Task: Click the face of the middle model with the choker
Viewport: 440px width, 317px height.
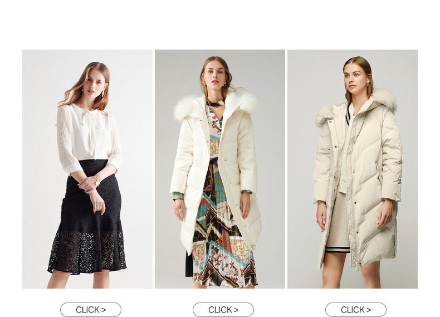Action: pyautogui.click(x=214, y=74)
